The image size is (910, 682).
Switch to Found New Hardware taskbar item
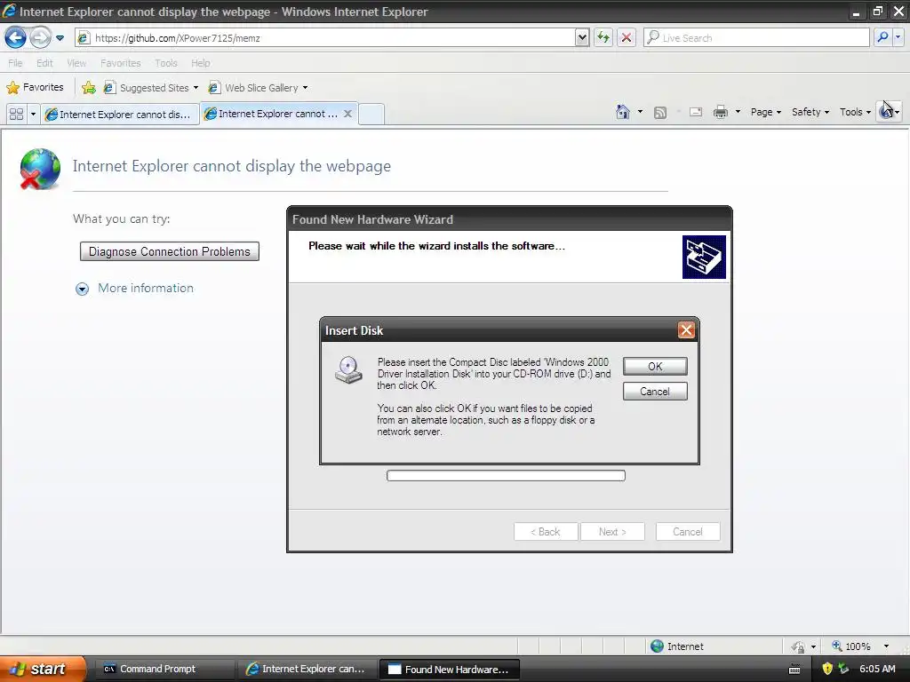click(449, 670)
